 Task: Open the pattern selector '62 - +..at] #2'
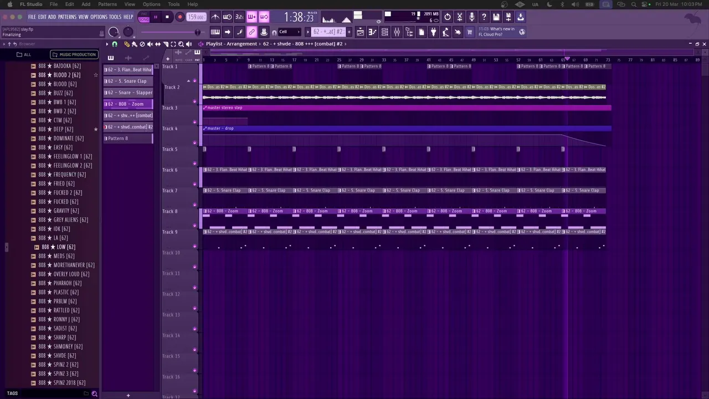328,32
